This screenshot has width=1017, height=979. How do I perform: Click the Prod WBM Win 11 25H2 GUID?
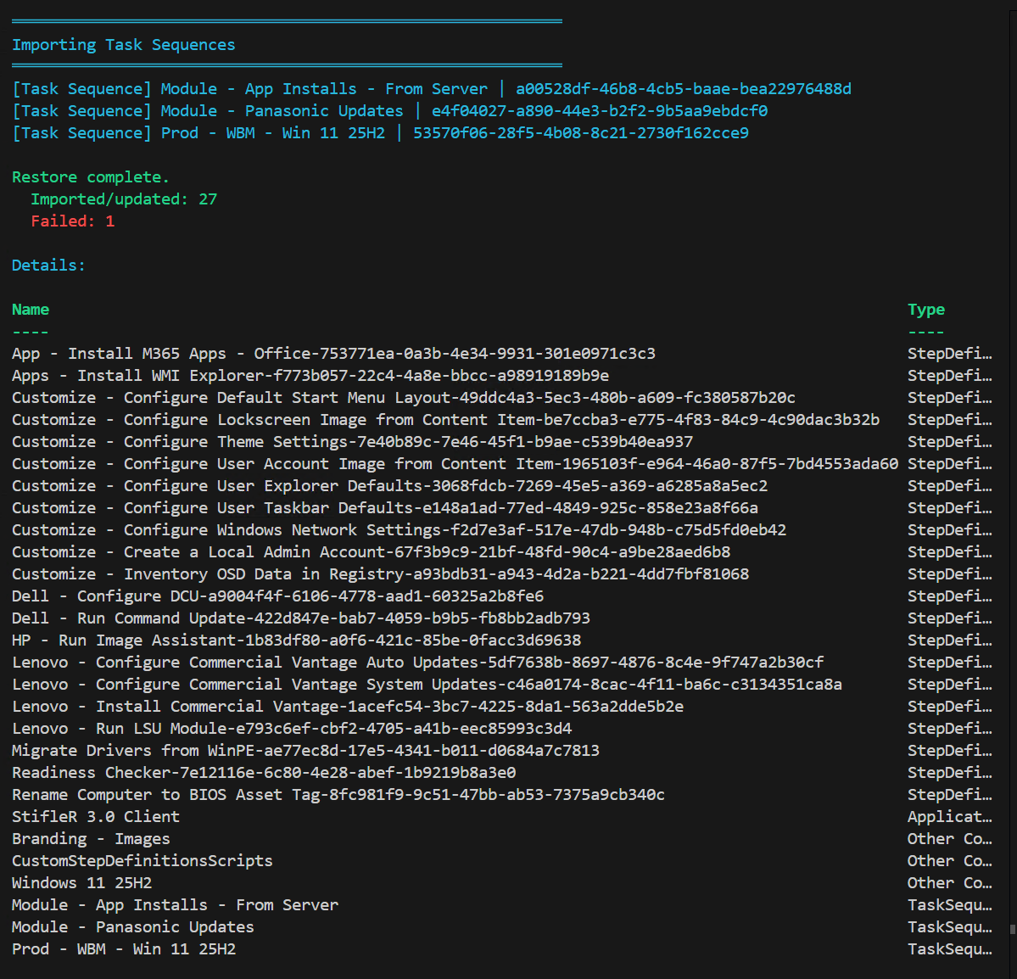580,133
